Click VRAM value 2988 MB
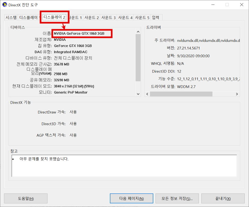Screen dimensions: 249x207 click(x=60, y=74)
